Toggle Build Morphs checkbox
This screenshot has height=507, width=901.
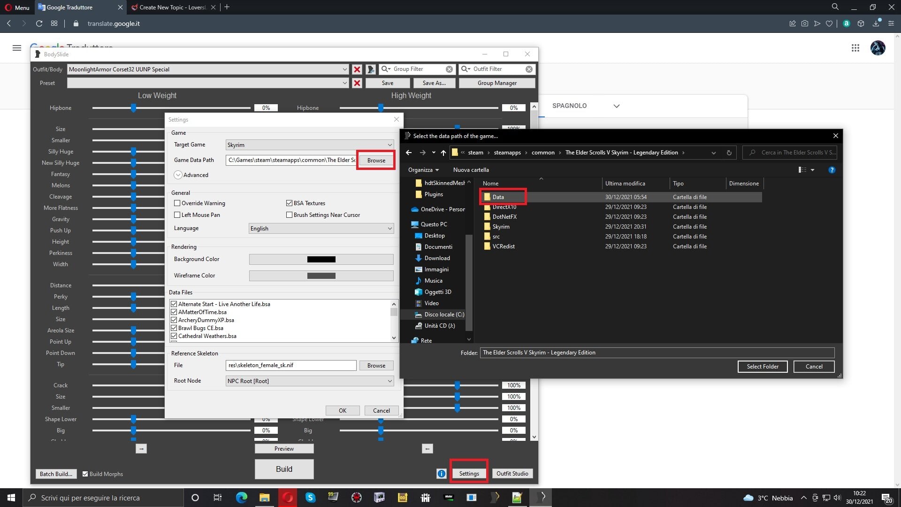pos(85,474)
